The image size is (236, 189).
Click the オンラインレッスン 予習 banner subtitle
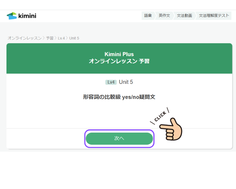point(119,61)
